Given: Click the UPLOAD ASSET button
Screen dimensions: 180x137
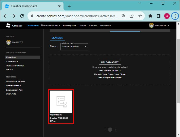Looking at the screenshot, I should tap(110, 62).
